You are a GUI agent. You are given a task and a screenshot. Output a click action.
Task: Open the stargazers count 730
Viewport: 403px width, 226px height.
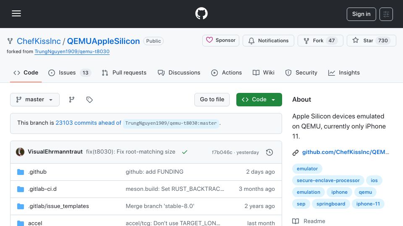pyautogui.click(x=383, y=41)
